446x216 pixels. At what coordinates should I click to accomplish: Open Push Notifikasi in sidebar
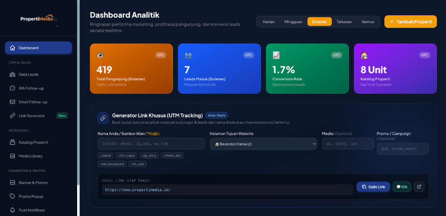point(38,210)
